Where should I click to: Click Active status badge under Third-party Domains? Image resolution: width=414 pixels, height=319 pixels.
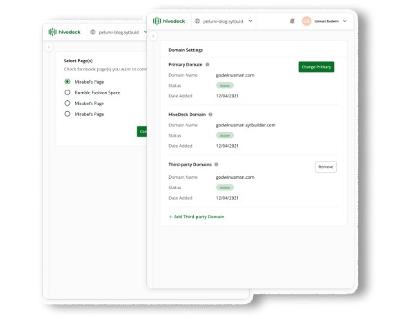(225, 188)
